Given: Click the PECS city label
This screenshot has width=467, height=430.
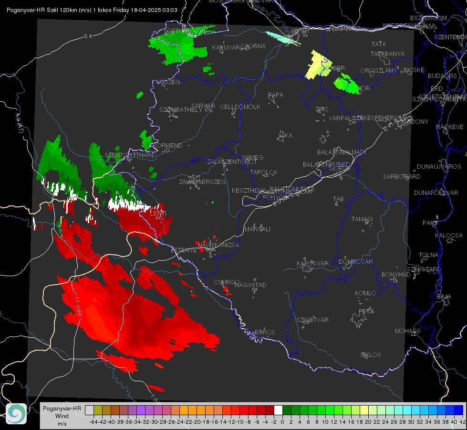Looking at the screenshot, I should tap(366, 311).
